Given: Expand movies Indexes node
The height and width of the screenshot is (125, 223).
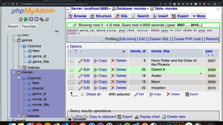Looking at the screenshot, I should 19,115.
